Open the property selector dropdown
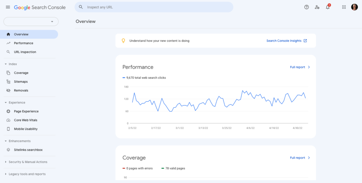The image size is (362, 183). [x=31, y=22]
